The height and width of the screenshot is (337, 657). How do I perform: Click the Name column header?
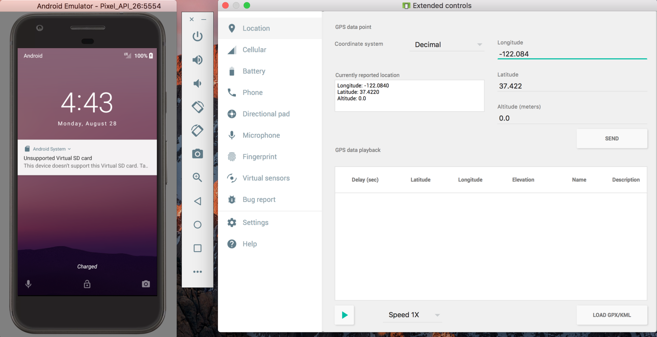click(x=579, y=180)
